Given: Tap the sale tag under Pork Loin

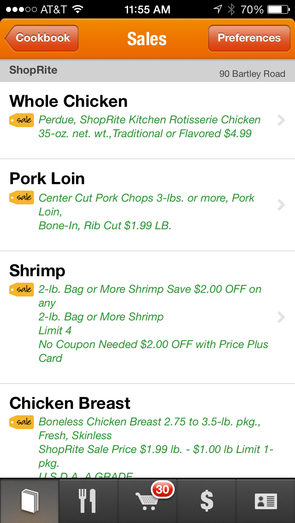Looking at the screenshot, I should pyautogui.click(x=22, y=198).
